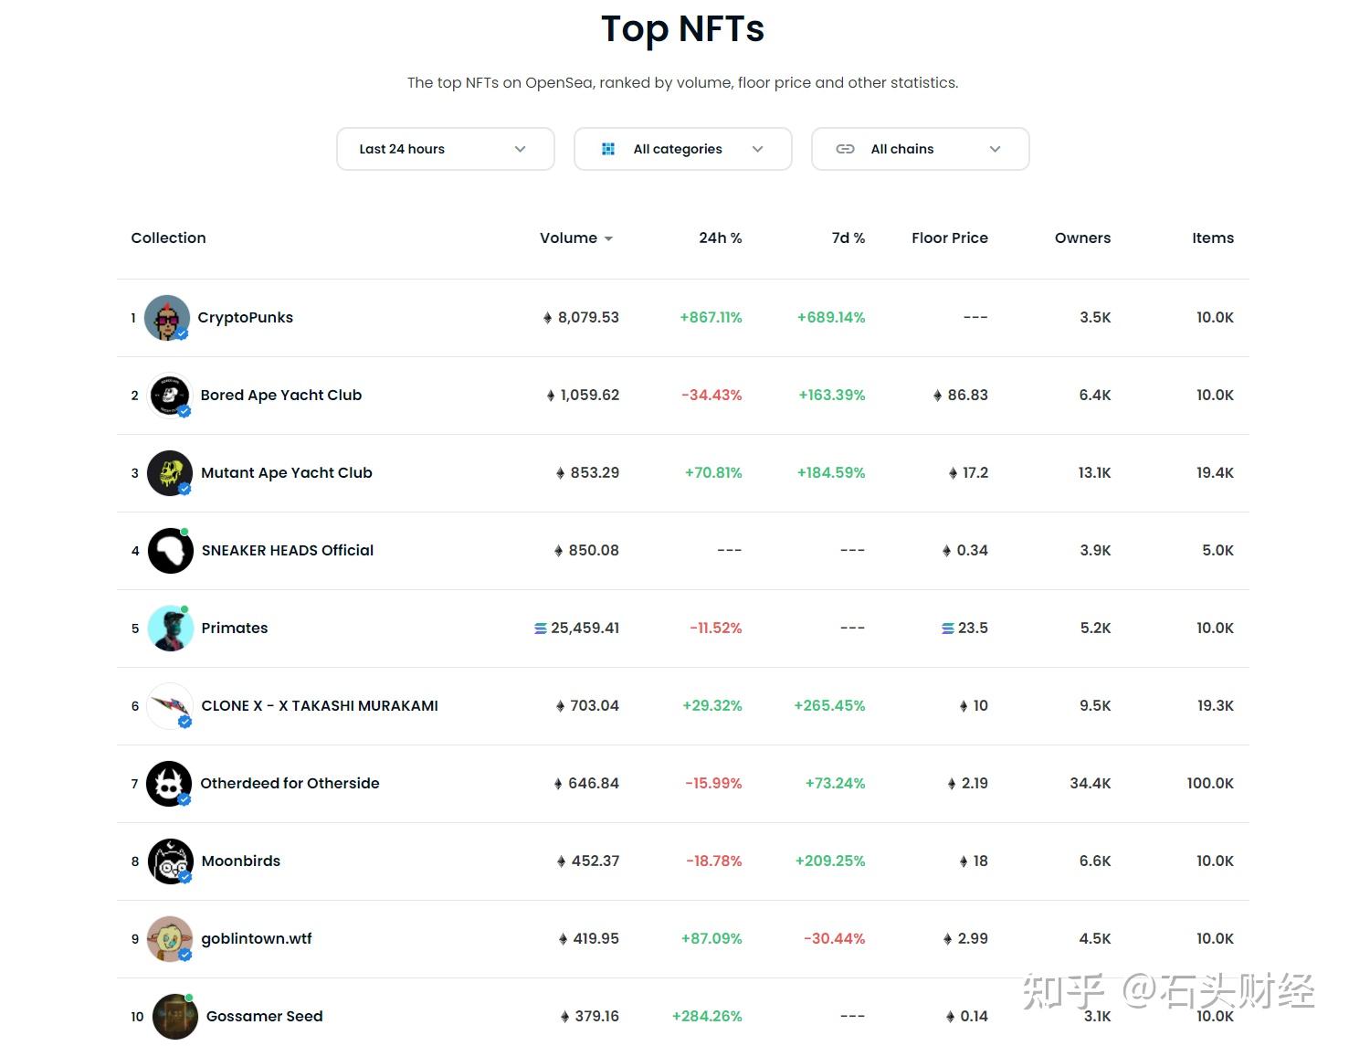Open the Moonbirds owl avatar
Viewport: 1349px width, 1046px height.
(170, 861)
